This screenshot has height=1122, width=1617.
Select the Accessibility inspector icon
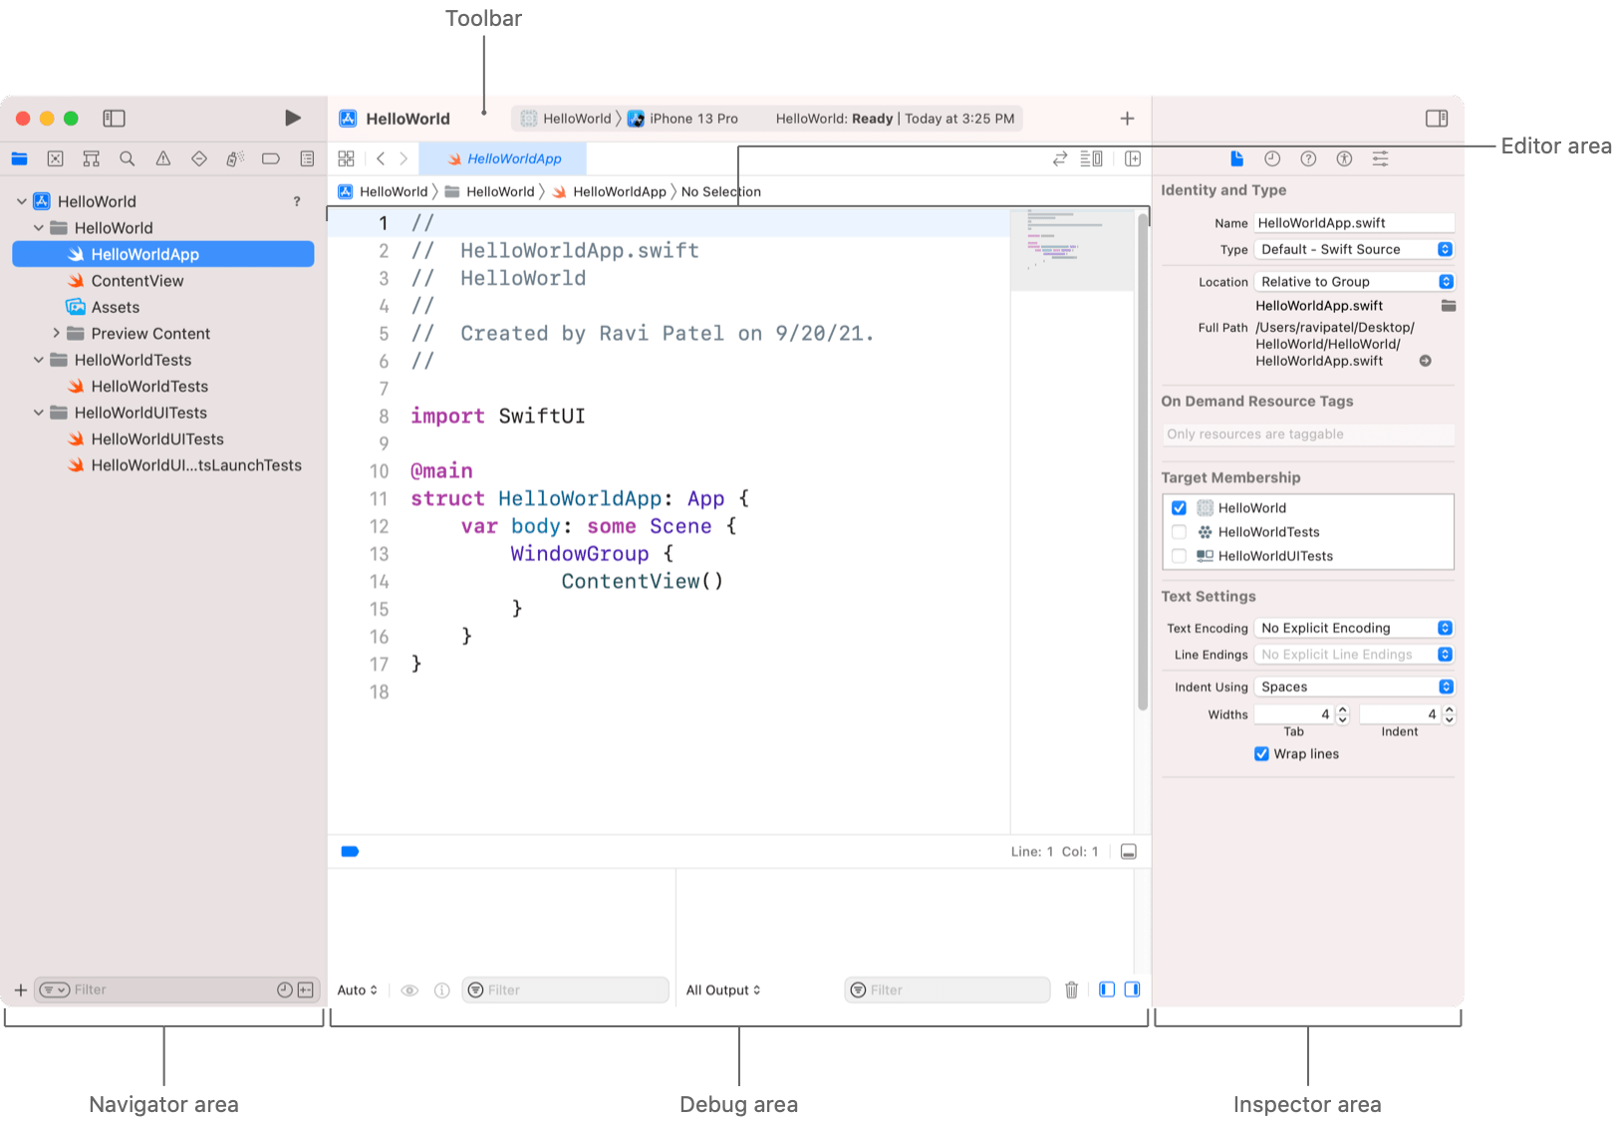[1344, 158]
